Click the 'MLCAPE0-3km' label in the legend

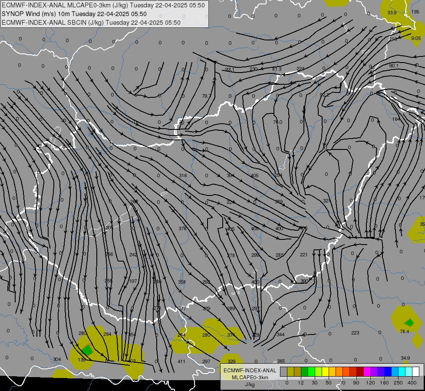[250, 378]
